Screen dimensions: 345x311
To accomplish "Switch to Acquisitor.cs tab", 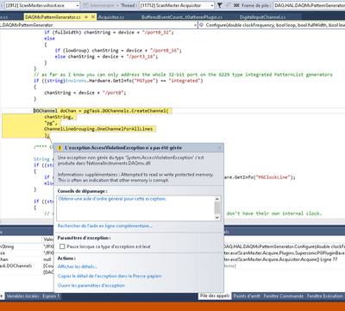I will pyautogui.click(x=111, y=17).
